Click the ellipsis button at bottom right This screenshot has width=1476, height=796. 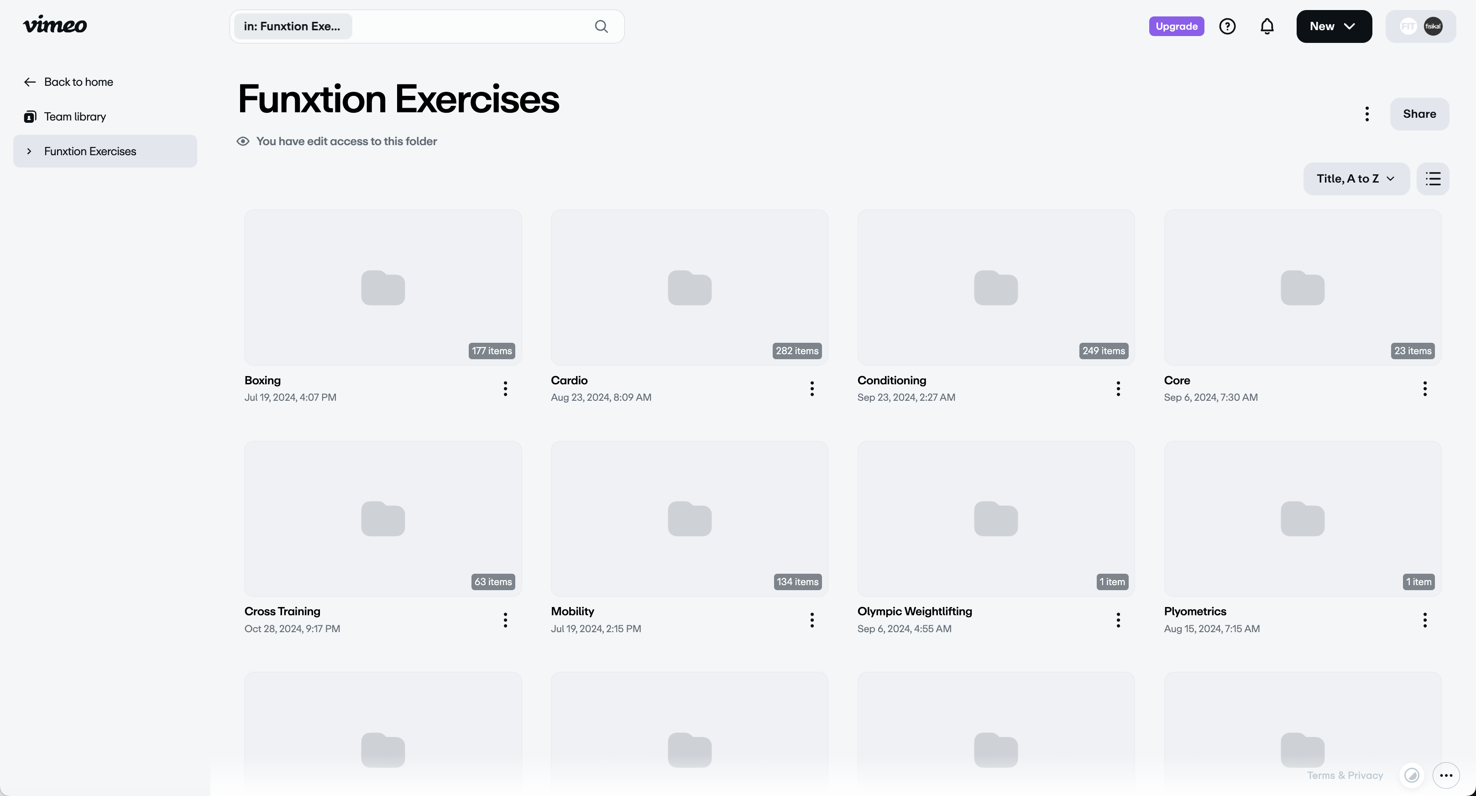tap(1446, 775)
